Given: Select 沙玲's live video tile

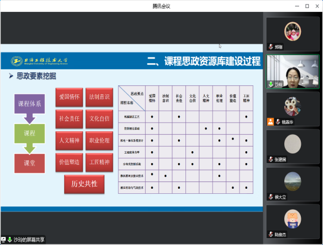Looking at the screenshot, I should point(292,72).
